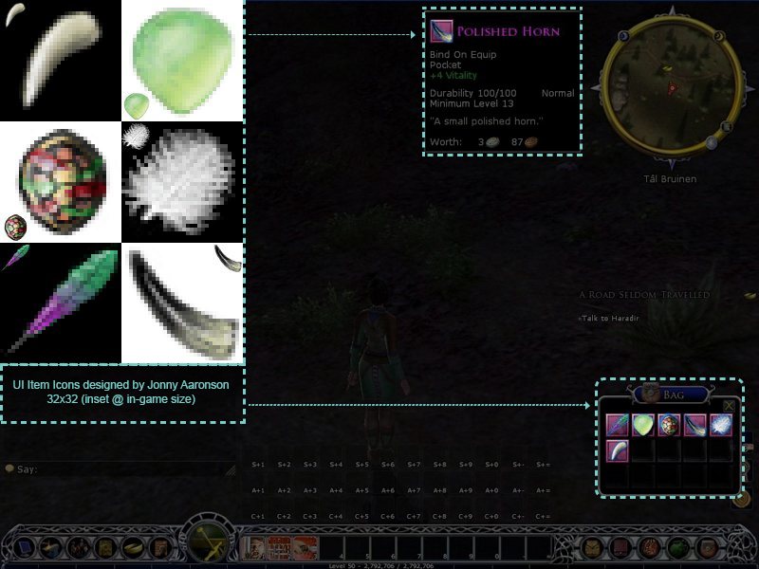Click the Durability 100/100 text

[x=472, y=93]
